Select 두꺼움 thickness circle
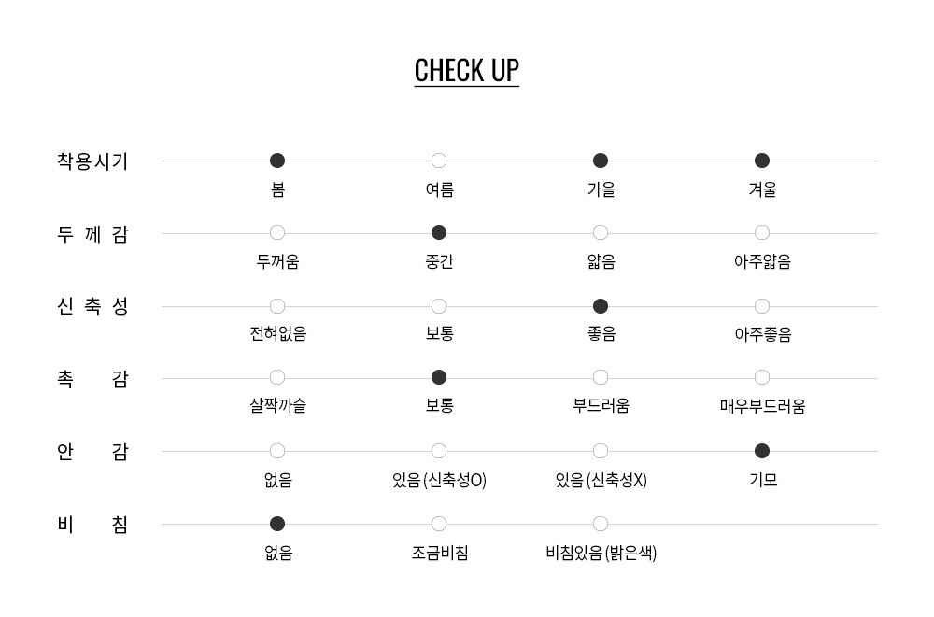 277,232
